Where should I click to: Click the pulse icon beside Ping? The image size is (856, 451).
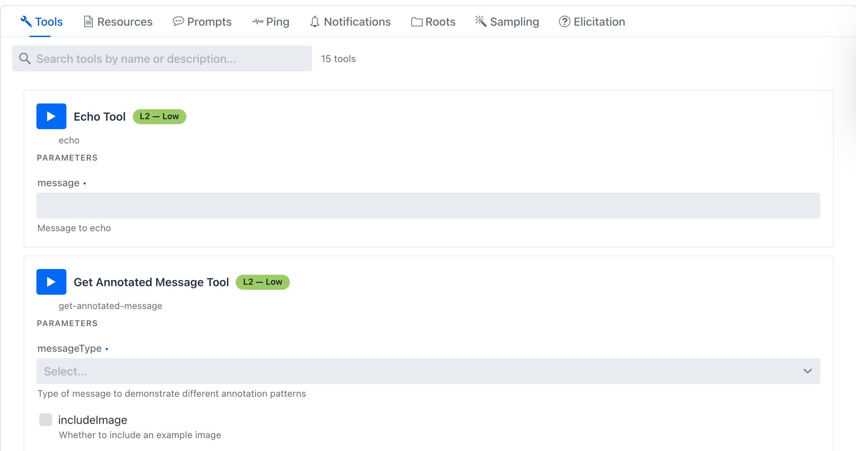[257, 21]
